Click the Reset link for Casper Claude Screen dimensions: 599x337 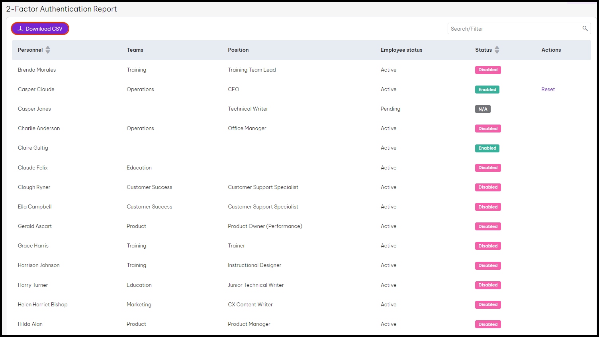point(548,90)
